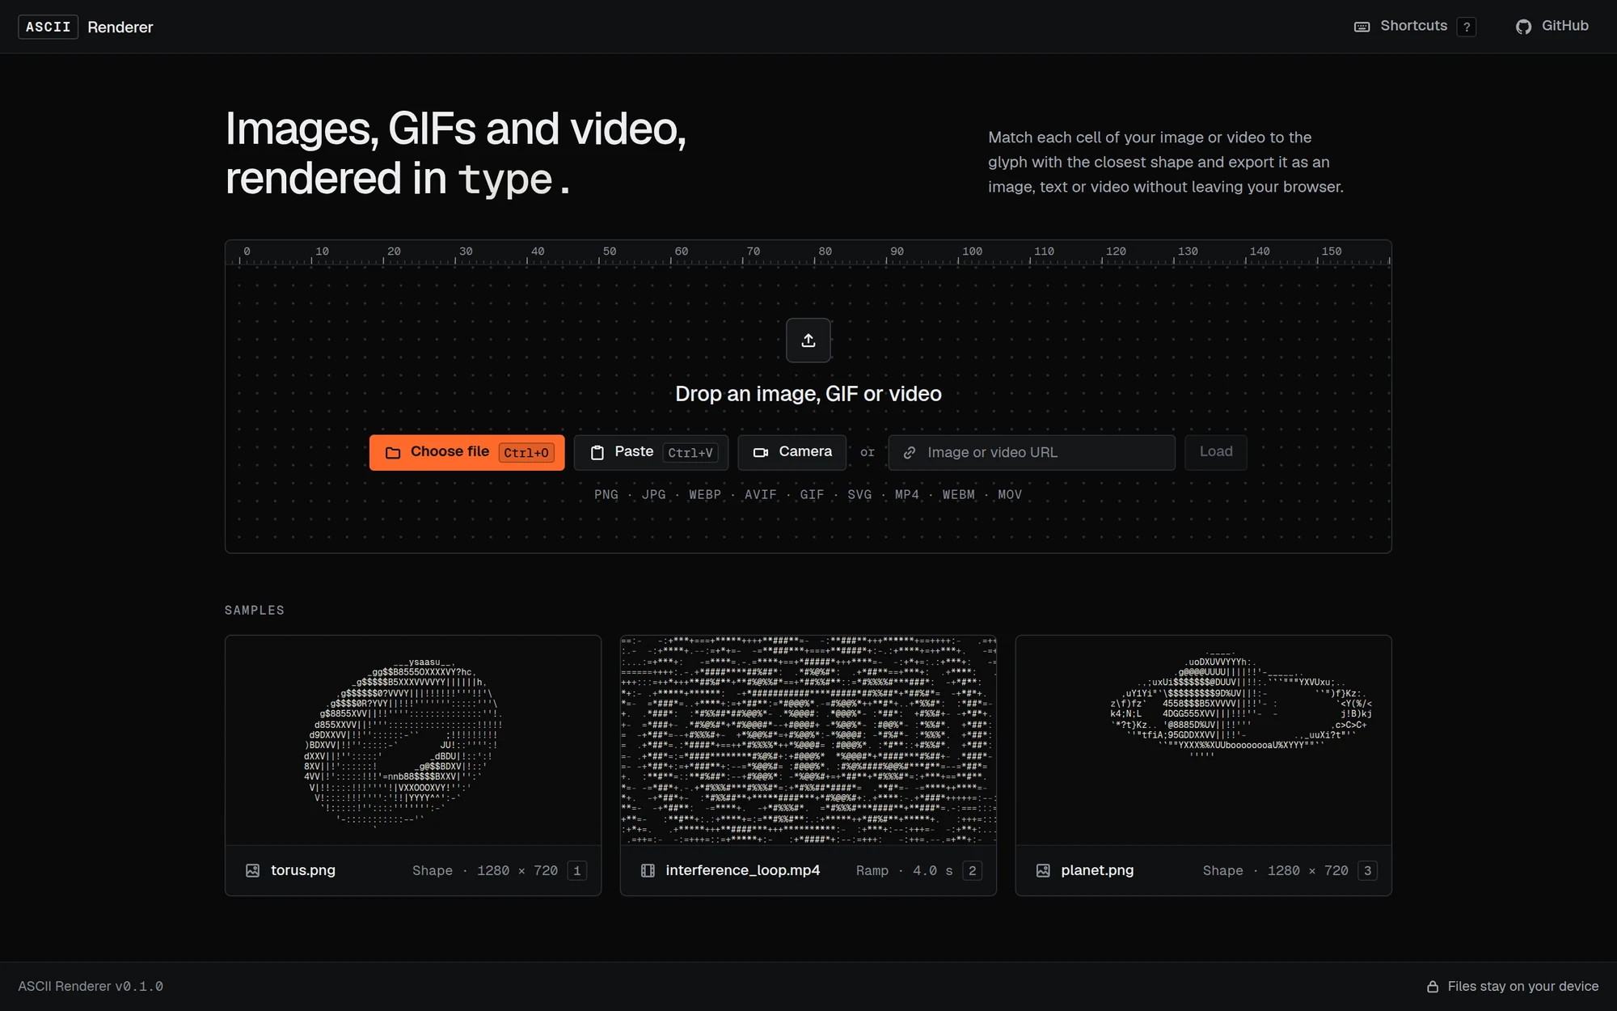Select the planet.png file name
This screenshot has height=1011, width=1617.
[x=1097, y=870]
